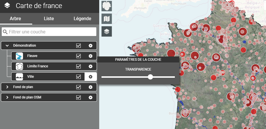Switch to the Légende tab
The width and height of the screenshot is (266, 129).
(82, 19)
